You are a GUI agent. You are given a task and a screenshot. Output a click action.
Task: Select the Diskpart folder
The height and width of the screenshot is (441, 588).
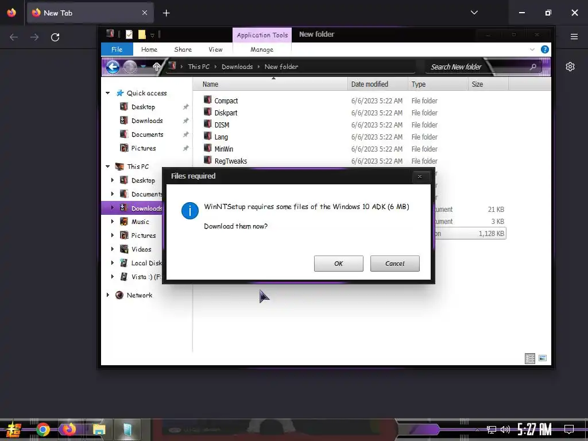tap(226, 113)
